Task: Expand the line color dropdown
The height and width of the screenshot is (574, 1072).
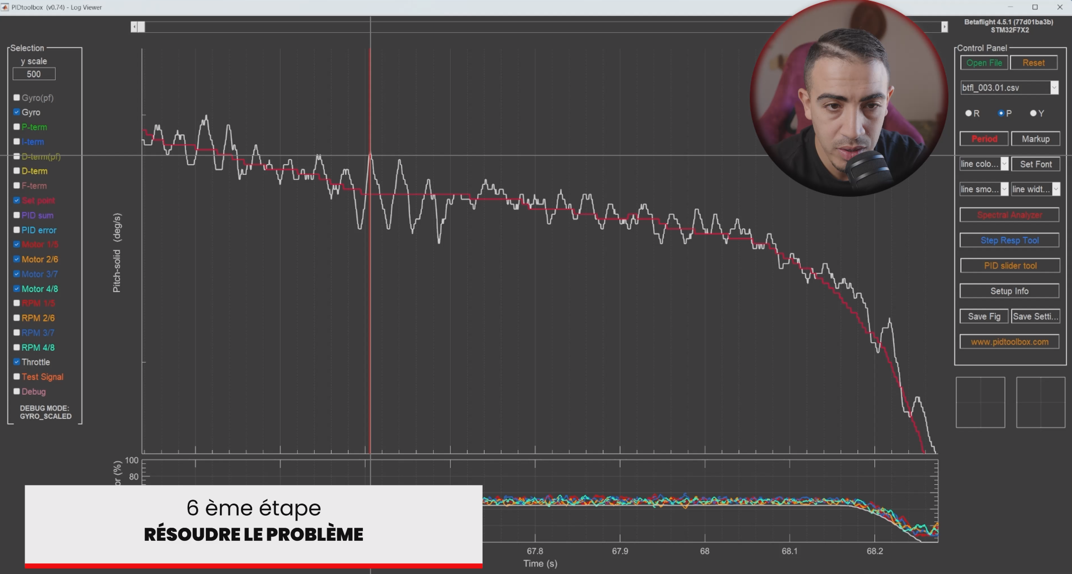Action: 1004,164
